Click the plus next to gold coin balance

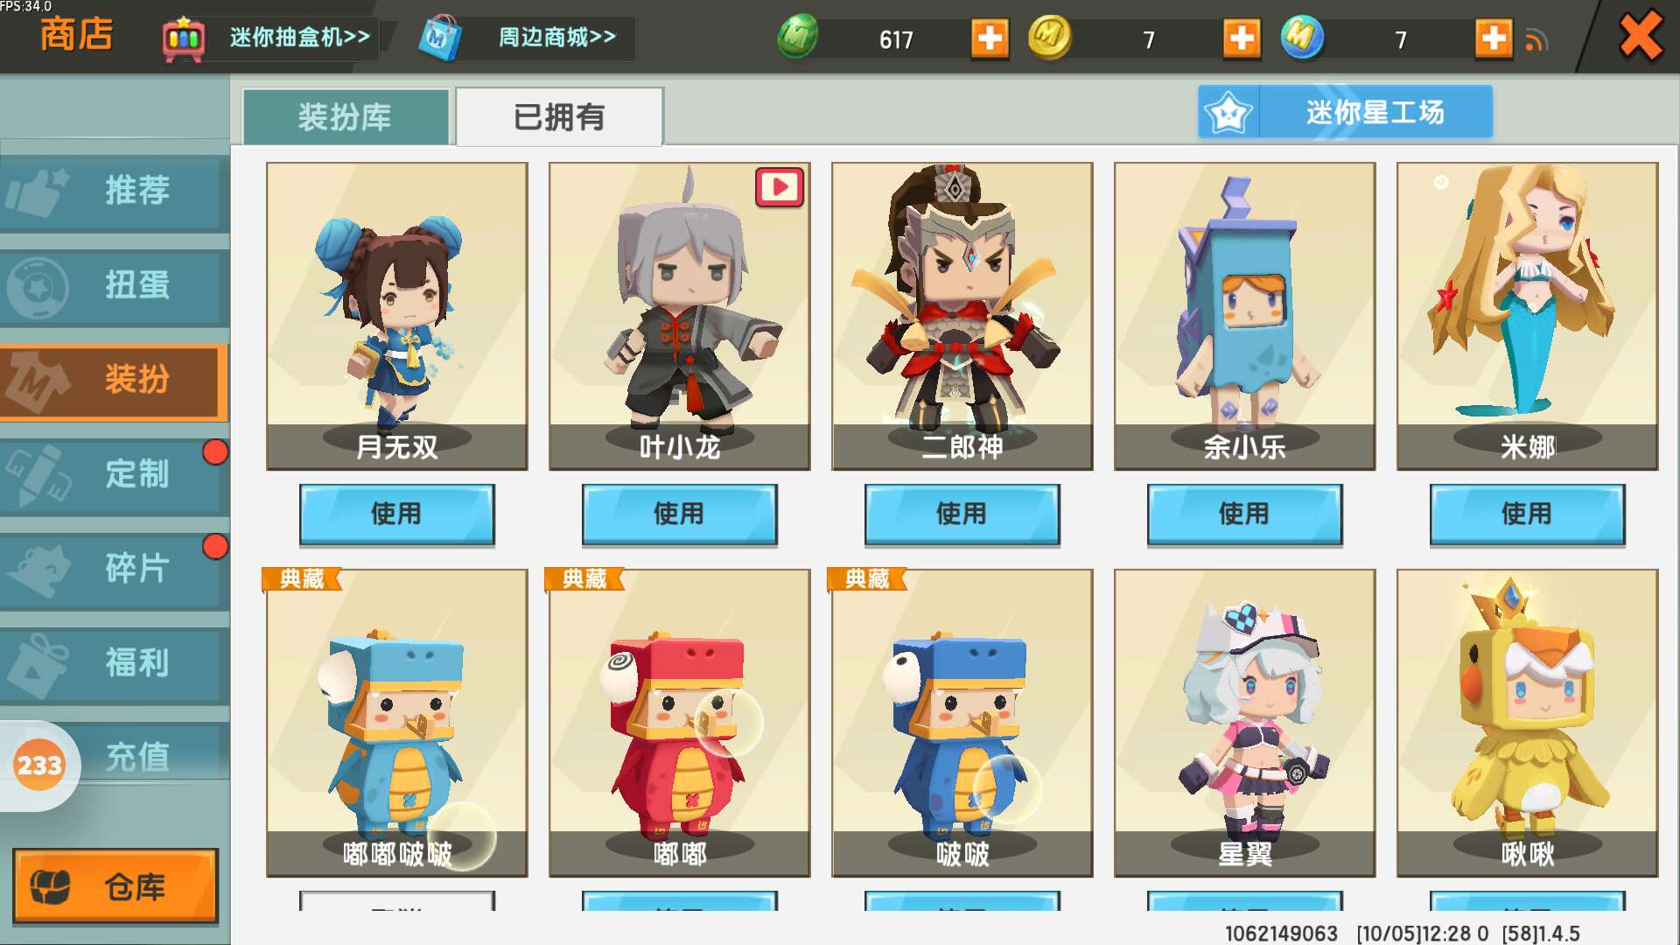click(1242, 38)
